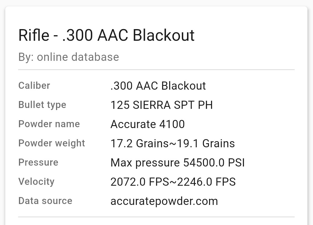Open the accuratepowder.com data source
The width and height of the screenshot is (313, 225).
pos(164,201)
